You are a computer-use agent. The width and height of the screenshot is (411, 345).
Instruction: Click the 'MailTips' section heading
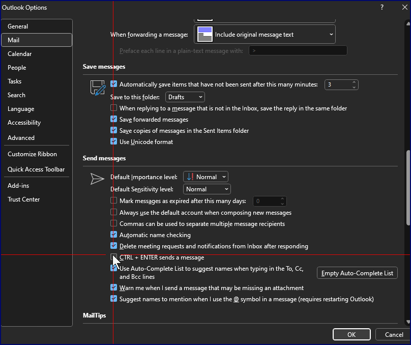pos(95,315)
